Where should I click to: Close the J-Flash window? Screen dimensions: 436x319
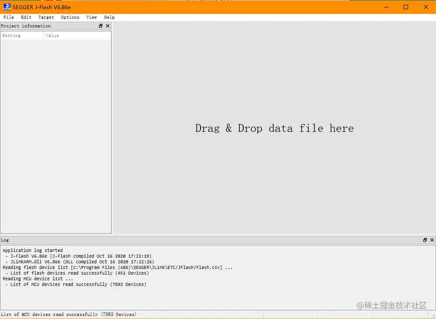(426, 7)
